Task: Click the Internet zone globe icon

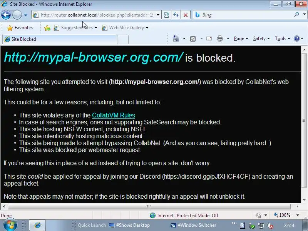Action: tap(152, 216)
